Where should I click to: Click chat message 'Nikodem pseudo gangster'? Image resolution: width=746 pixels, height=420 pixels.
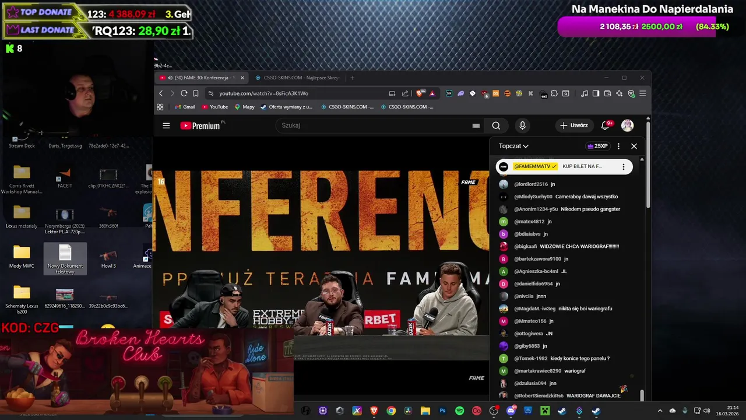[x=590, y=209]
